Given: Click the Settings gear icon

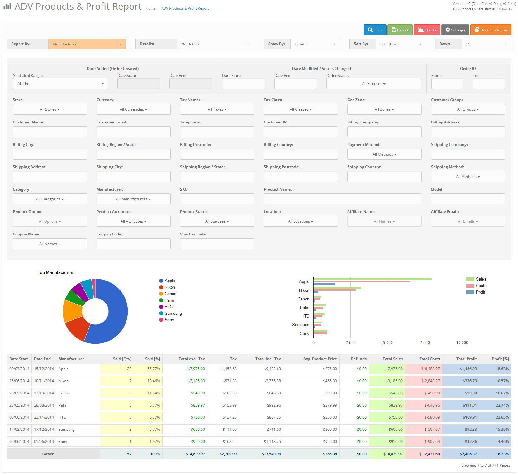Looking at the screenshot, I should tap(448, 30).
